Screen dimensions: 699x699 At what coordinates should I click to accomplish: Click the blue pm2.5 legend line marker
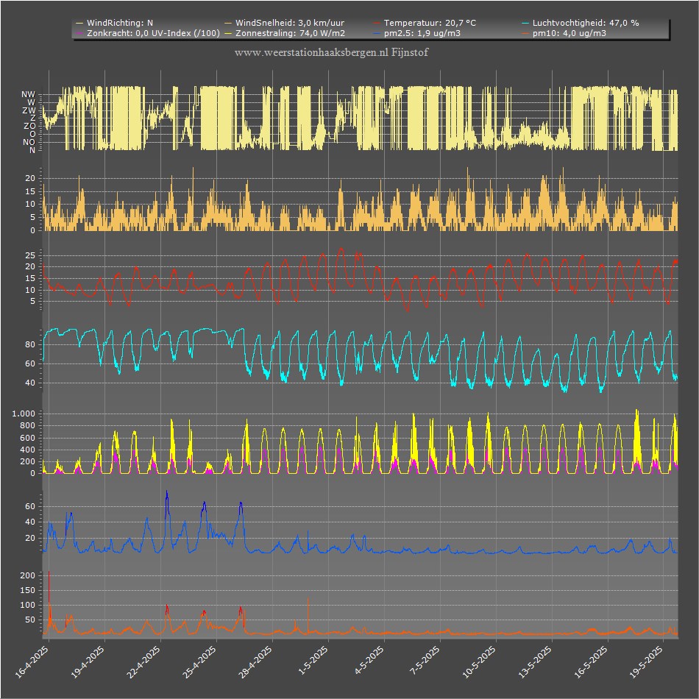click(x=377, y=33)
